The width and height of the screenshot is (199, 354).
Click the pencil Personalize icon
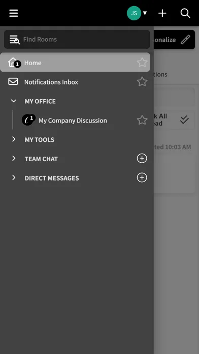point(185,40)
